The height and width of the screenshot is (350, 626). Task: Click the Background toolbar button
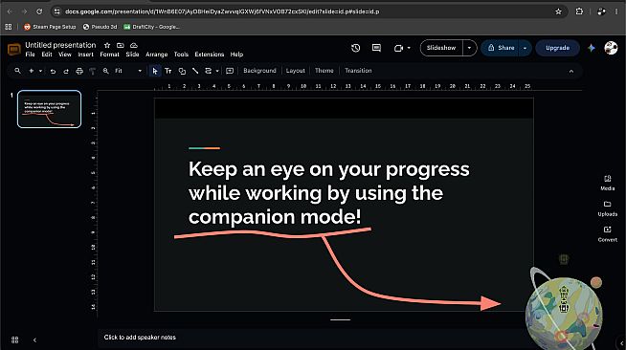coord(259,71)
